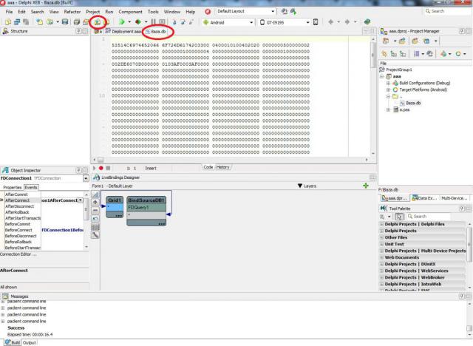Click the Project Manager activate (first) toolbar icon
The width and height of the screenshot is (473, 346).
tap(386, 41)
